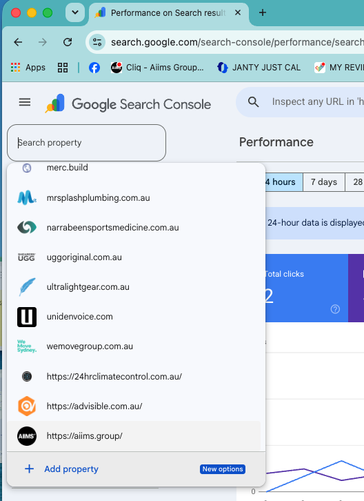Viewport: 364px width, 501px height.
Task: Open the Facebook bookmark
Action: 94,68
